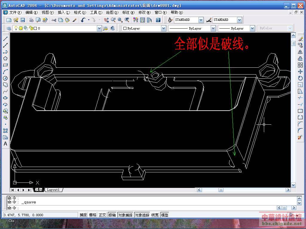Expand the layer 0 dropdown list

pyautogui.click(x=99, y=28)
